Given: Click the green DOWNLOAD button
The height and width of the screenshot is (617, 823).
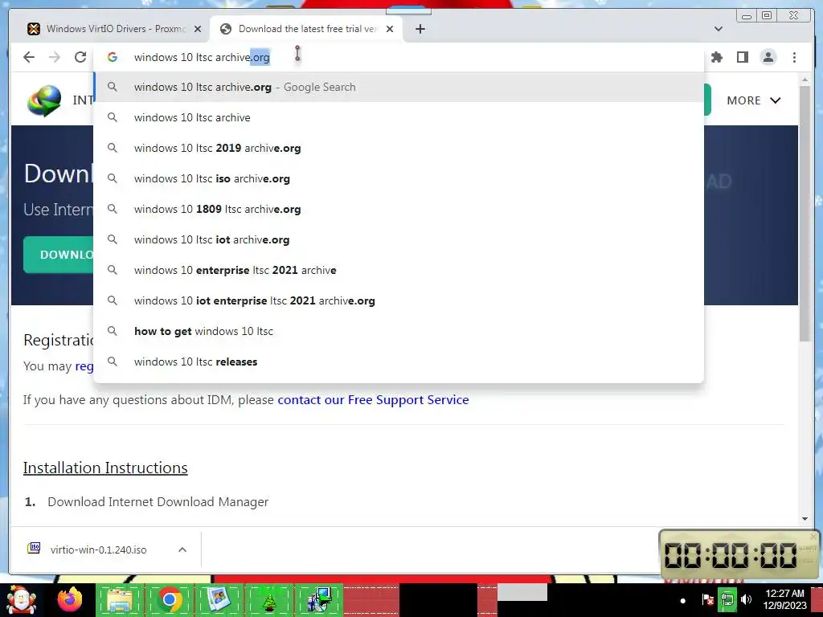Looking at the screenshot, I should (x=59, y=255).
